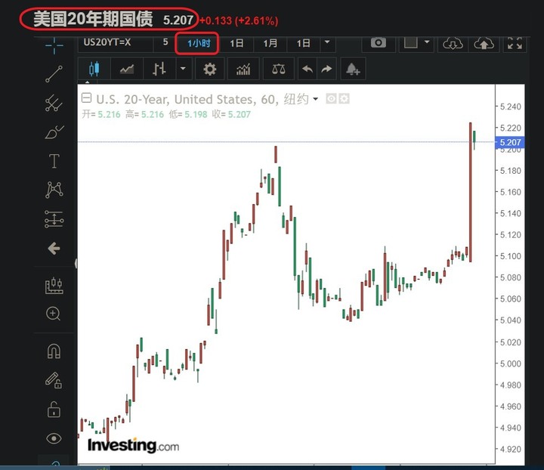
Task: Toggle fullscreen chart mode
Action: pyautogui.click(x=515, y=43)
